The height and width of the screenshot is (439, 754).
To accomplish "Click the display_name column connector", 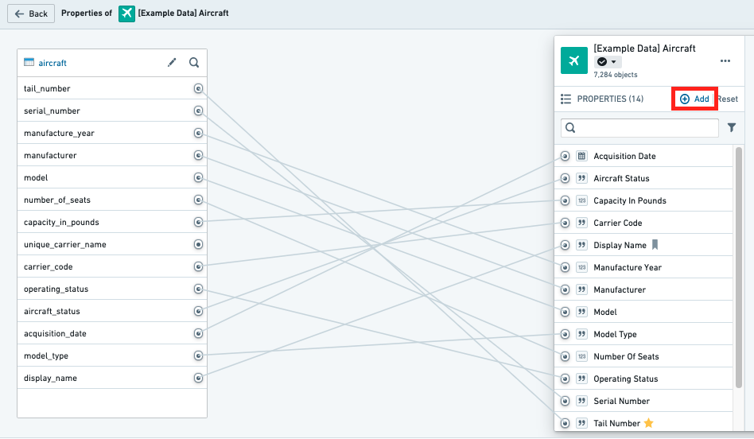I will (x=198, y=378).
